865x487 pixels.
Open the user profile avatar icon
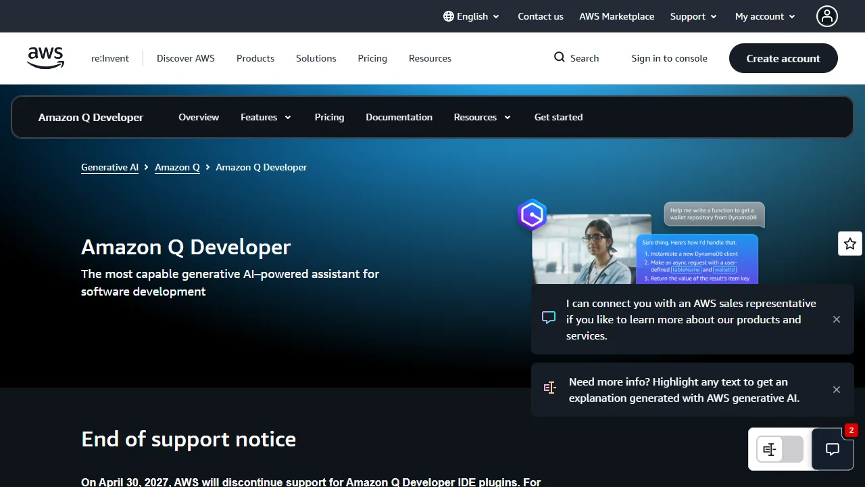[x=827, y=16]
